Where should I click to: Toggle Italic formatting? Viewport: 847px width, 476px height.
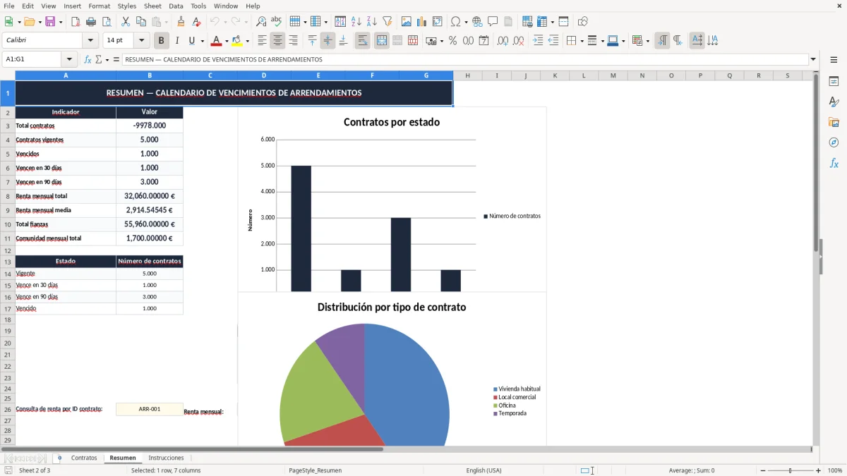(177, 41)
